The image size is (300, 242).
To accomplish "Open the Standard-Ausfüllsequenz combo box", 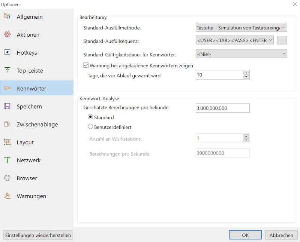I will (235, 40).
